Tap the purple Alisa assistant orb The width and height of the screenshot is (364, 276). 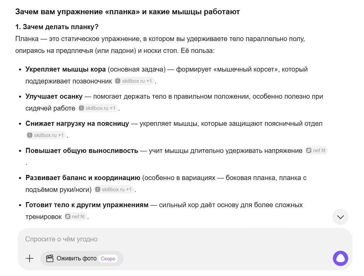(x=340, y=258)
